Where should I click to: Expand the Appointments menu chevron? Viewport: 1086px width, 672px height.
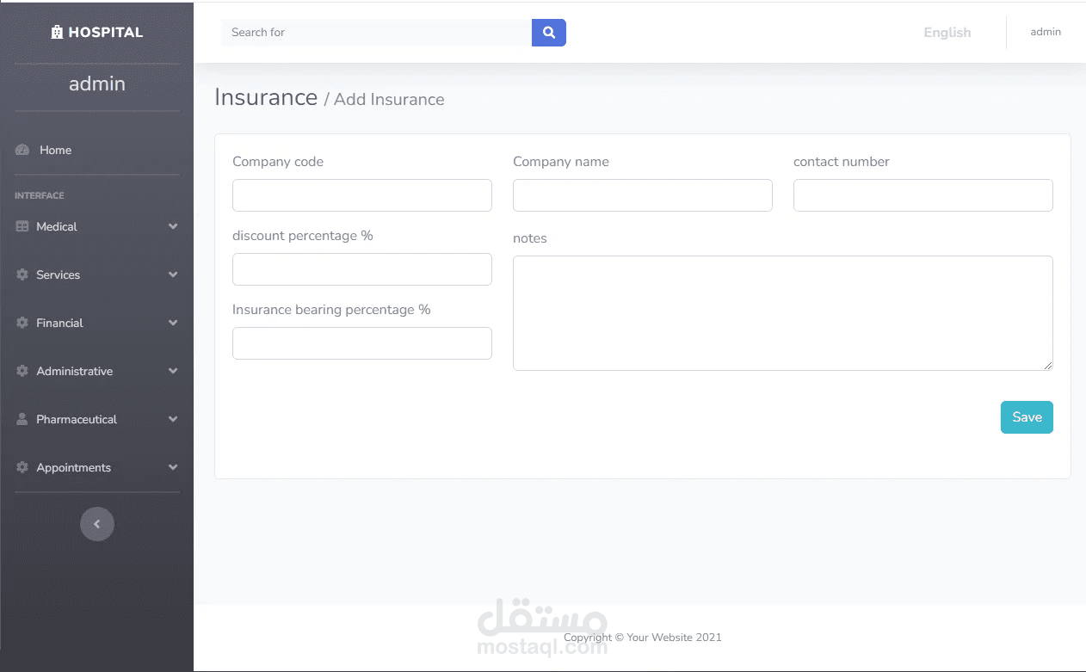click(173, 467)
